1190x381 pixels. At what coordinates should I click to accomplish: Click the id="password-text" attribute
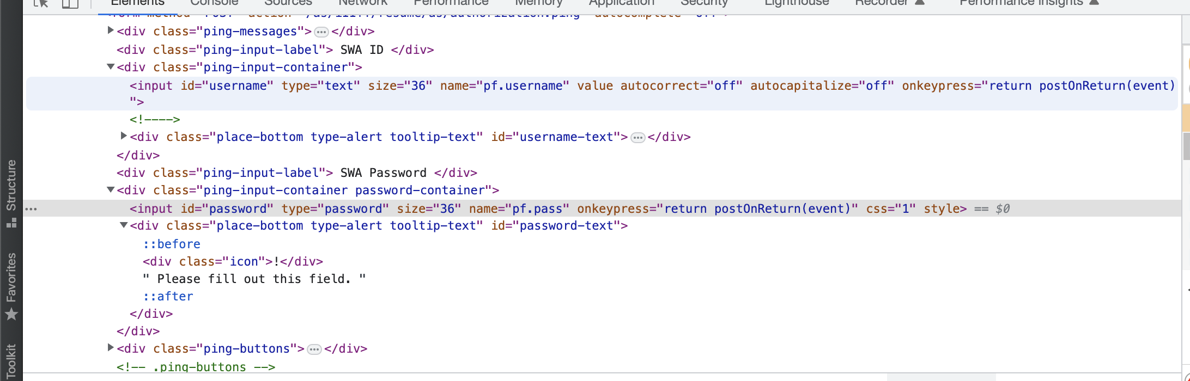tap(556, 226)
